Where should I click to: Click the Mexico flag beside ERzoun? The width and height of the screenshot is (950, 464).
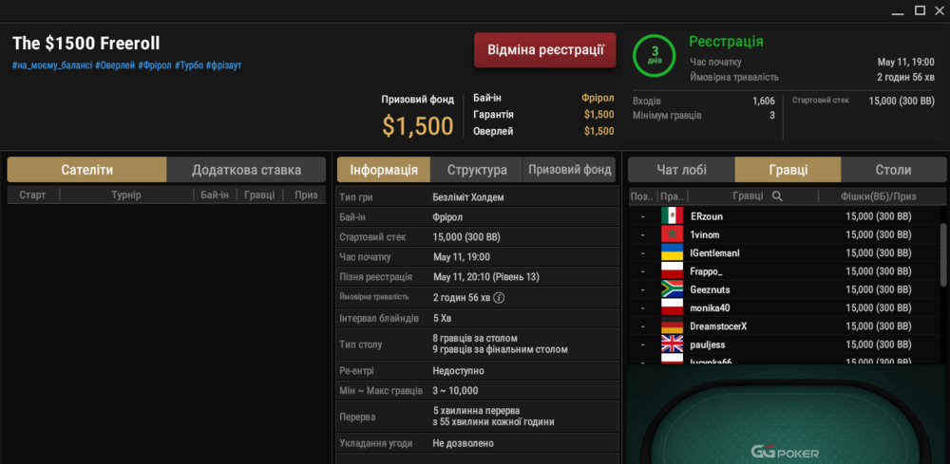click(672, 216)
